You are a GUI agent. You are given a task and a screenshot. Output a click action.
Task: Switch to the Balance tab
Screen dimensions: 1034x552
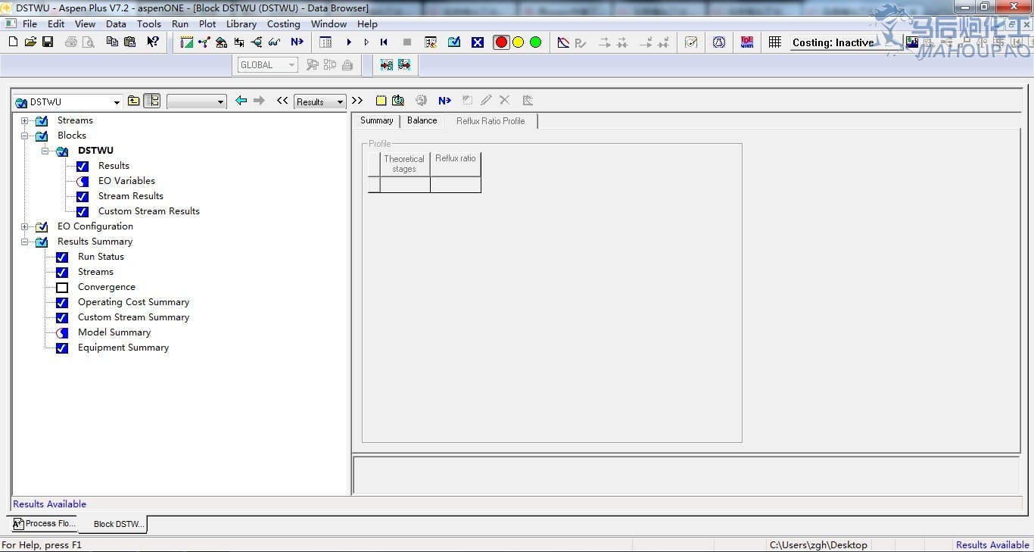click(422, 121)
